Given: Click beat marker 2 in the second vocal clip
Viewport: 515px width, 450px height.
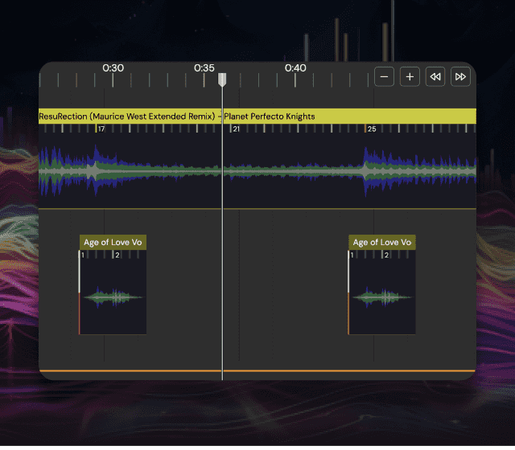Looking at the screenshot, I should pyautogui.click(x=387, y=255).
